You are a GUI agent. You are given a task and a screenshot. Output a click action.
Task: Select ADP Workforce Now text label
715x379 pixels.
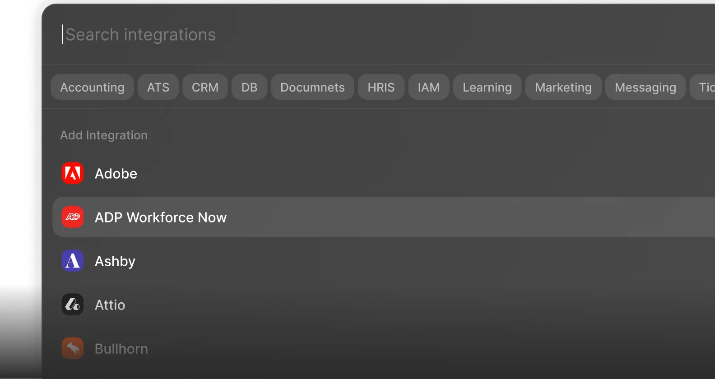pyautogui.click(x=161, y=217)
